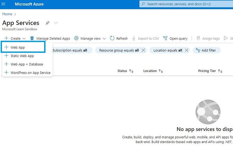Click the Location sort arrows icon
The image size is (233, 154).
[x=161, y=71]
